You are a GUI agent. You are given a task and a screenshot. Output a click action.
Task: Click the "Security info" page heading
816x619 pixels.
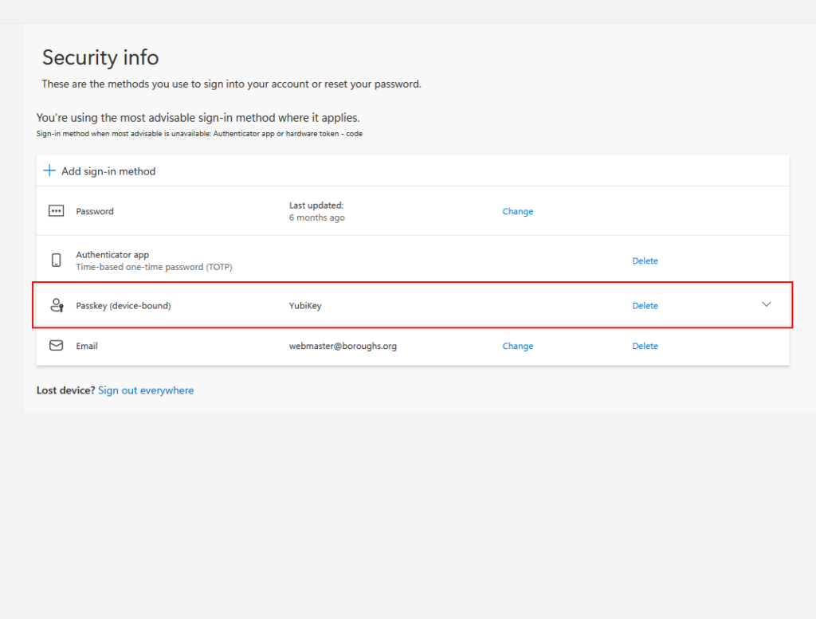(x=100, y=57)
